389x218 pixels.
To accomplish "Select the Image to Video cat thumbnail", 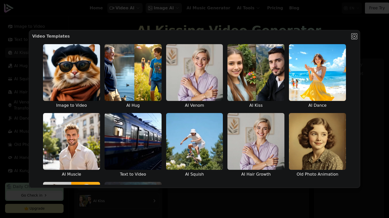I will coord(71,73).
